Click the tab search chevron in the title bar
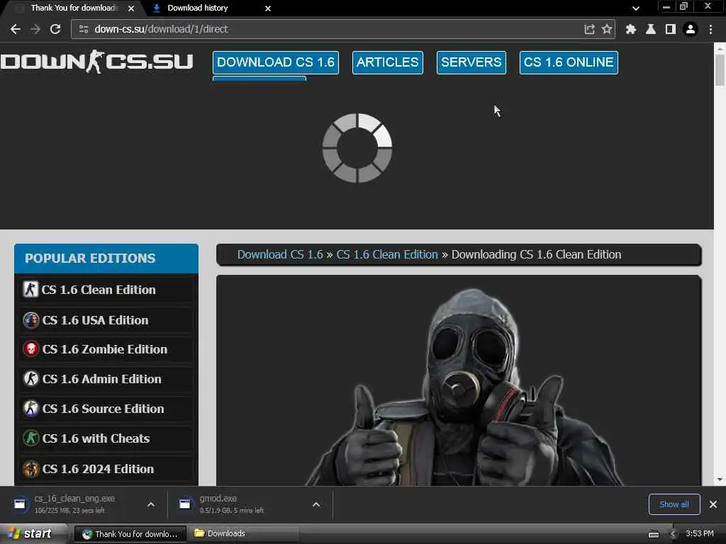This screenshot has width=726, height=544. tap(636, 8)
